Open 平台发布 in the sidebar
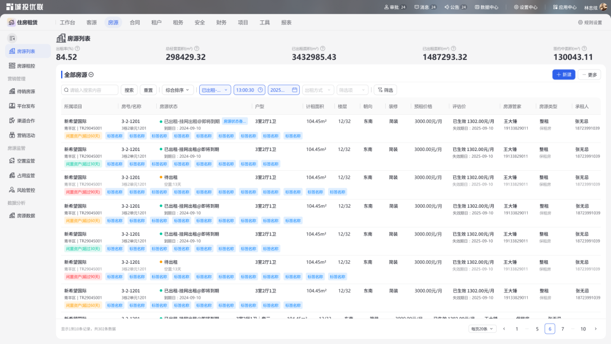This screenshot has height=344, width=611. [x=25, y=106]
